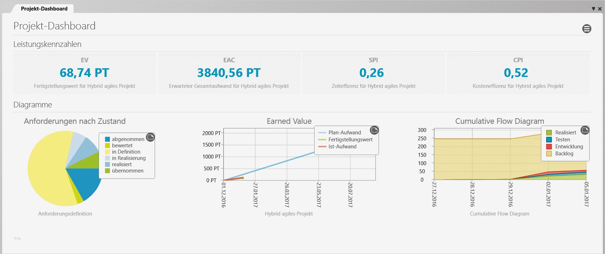Image resolution: width=605 pixels, height=254 pixels.
Task: Click the pie chart legend's document icon
Action: point(150,137)
